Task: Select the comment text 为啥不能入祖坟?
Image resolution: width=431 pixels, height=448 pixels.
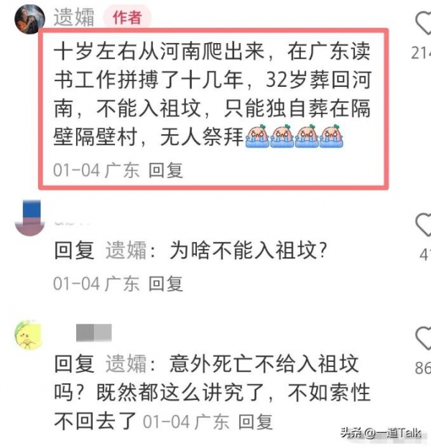Action: pyautogui.click(x=249, y=250)
